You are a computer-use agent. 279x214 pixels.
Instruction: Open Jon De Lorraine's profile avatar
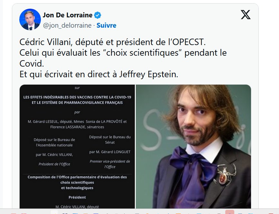coord(30,20)
